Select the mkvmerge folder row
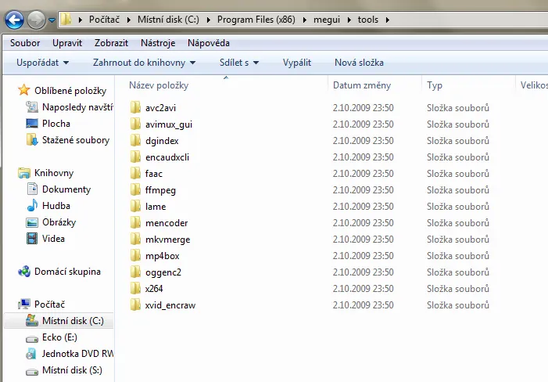Image resolution: width=548 pixels, height=382 pixels. click(167, 240)
